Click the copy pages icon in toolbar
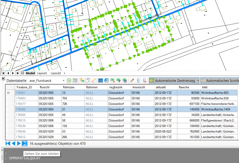Viewport: 239px width, 163px height. pyautogui.click(x=88, y=80)
